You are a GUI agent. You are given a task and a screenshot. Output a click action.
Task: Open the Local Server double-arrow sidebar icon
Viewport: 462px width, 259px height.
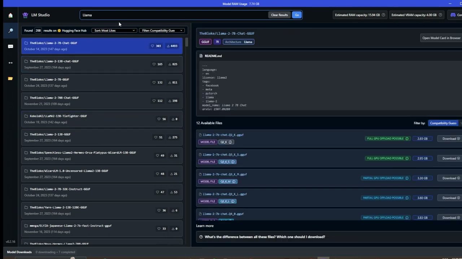click(x=10, y=63)
